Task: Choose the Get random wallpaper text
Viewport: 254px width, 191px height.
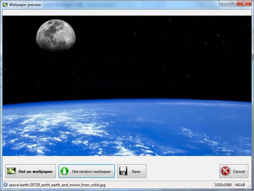Action: [91, 172]
